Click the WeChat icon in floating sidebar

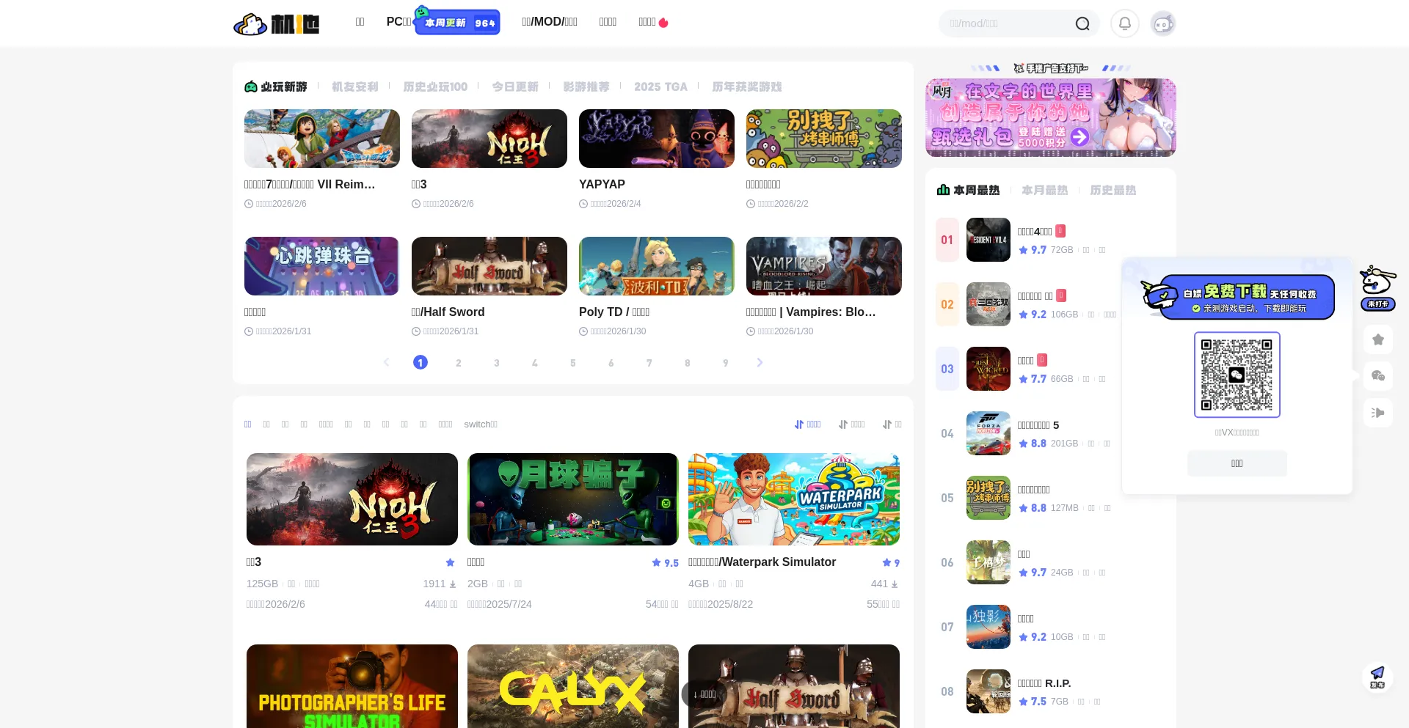coord(1378,376)
